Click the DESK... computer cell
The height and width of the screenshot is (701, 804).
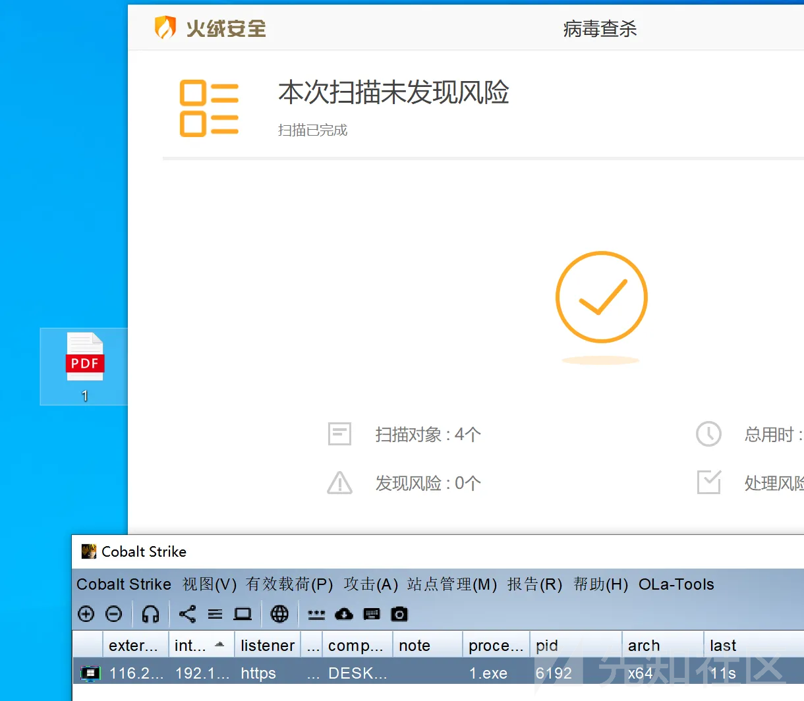click(358, 673)
